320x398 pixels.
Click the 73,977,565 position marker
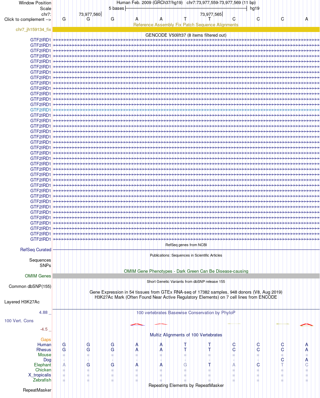211,14
